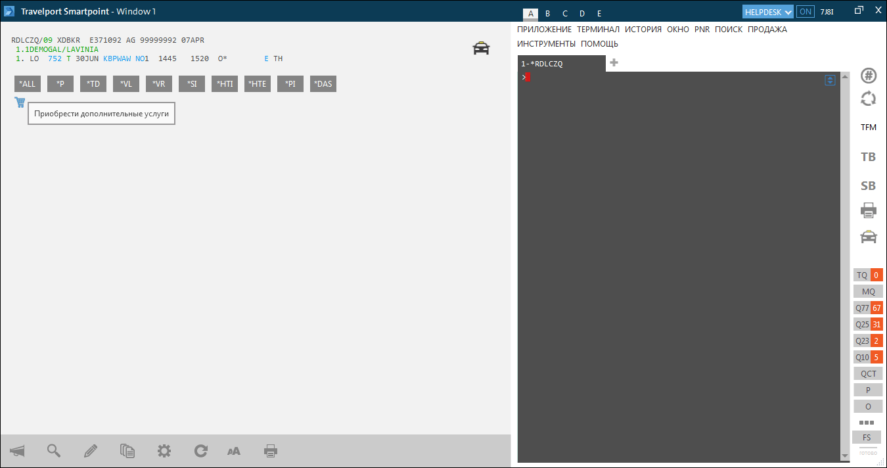Image resolution: width=887 pixels, height=468 pixels.
Task: Open the ПРИЛОЖЕНИЕ menu
Action: [544, 30]
